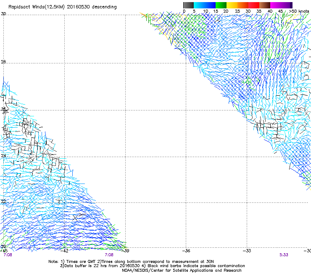The width and height of the screenshot is (311, 273).
Task: Select the brown 35-40 knots legend segment
Action: pyautogui.click(x=265, y=5)
